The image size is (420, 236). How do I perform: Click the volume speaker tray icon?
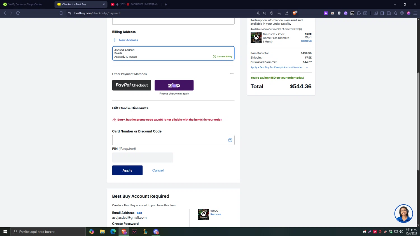tap(401, 232)
